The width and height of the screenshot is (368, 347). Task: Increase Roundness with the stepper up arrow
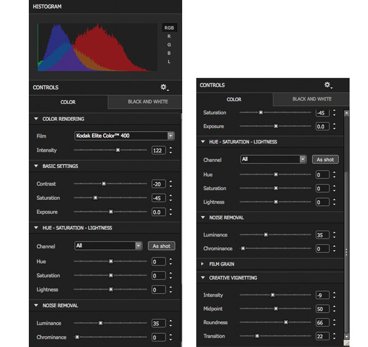334,320
